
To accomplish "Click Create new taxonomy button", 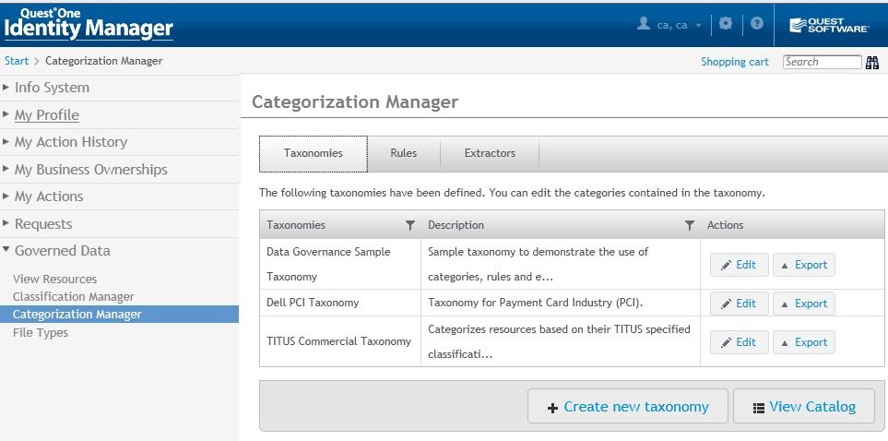I will coord(627,407).
